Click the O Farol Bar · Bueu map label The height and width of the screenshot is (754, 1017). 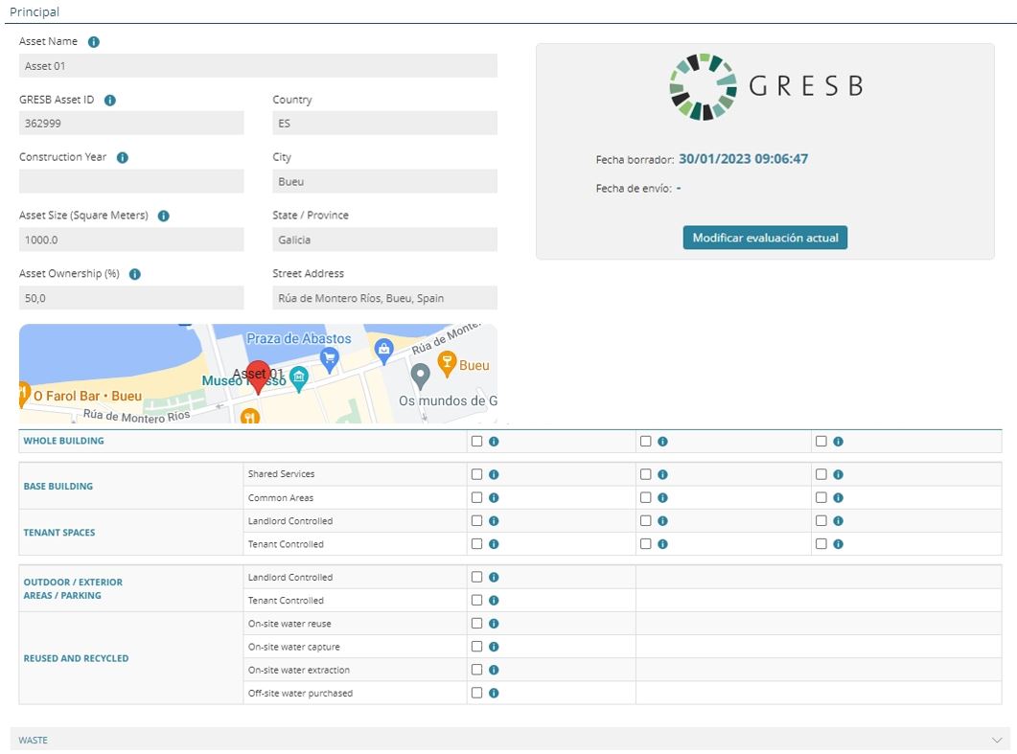pyautogui.click(x=87, y=396)
